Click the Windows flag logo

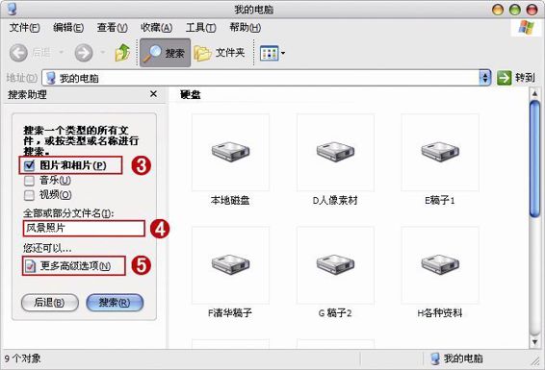pos(527,28)
